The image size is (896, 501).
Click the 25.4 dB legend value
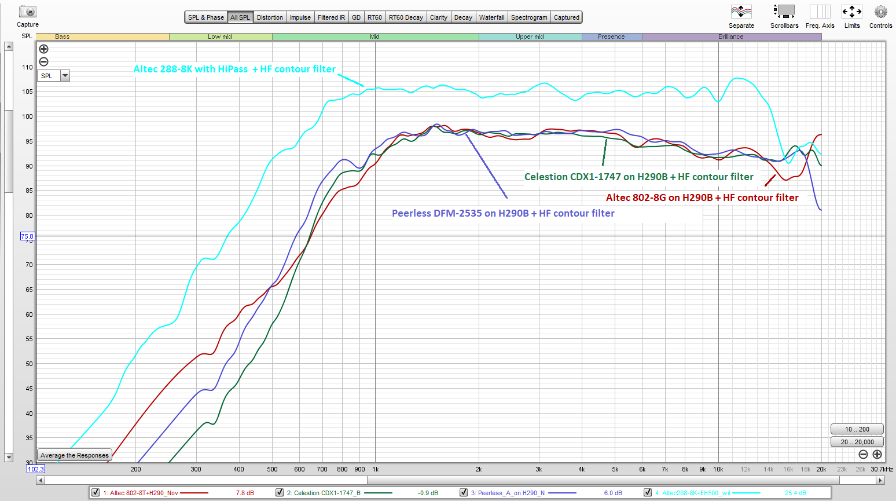pyautogui.click(x=795, y=493)
